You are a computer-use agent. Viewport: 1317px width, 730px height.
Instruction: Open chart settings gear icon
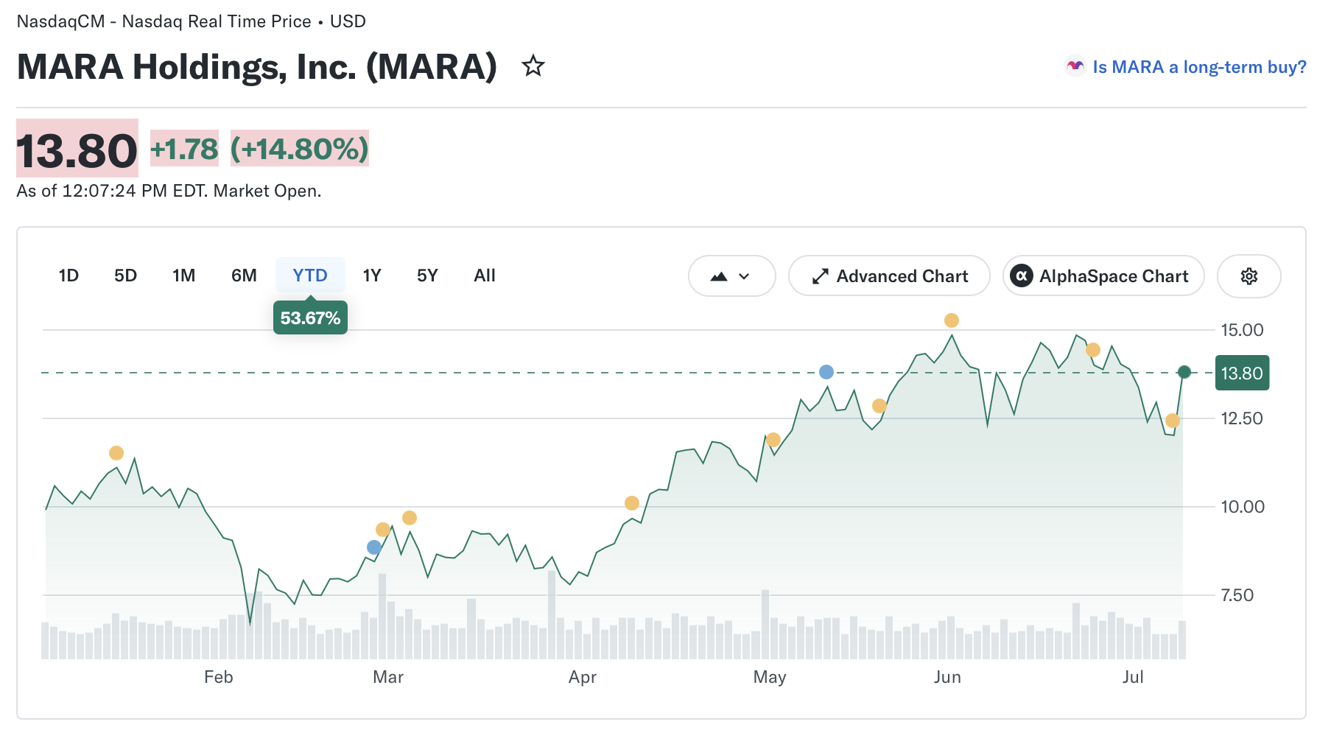pyautogui.click(x=1249, y=276)
